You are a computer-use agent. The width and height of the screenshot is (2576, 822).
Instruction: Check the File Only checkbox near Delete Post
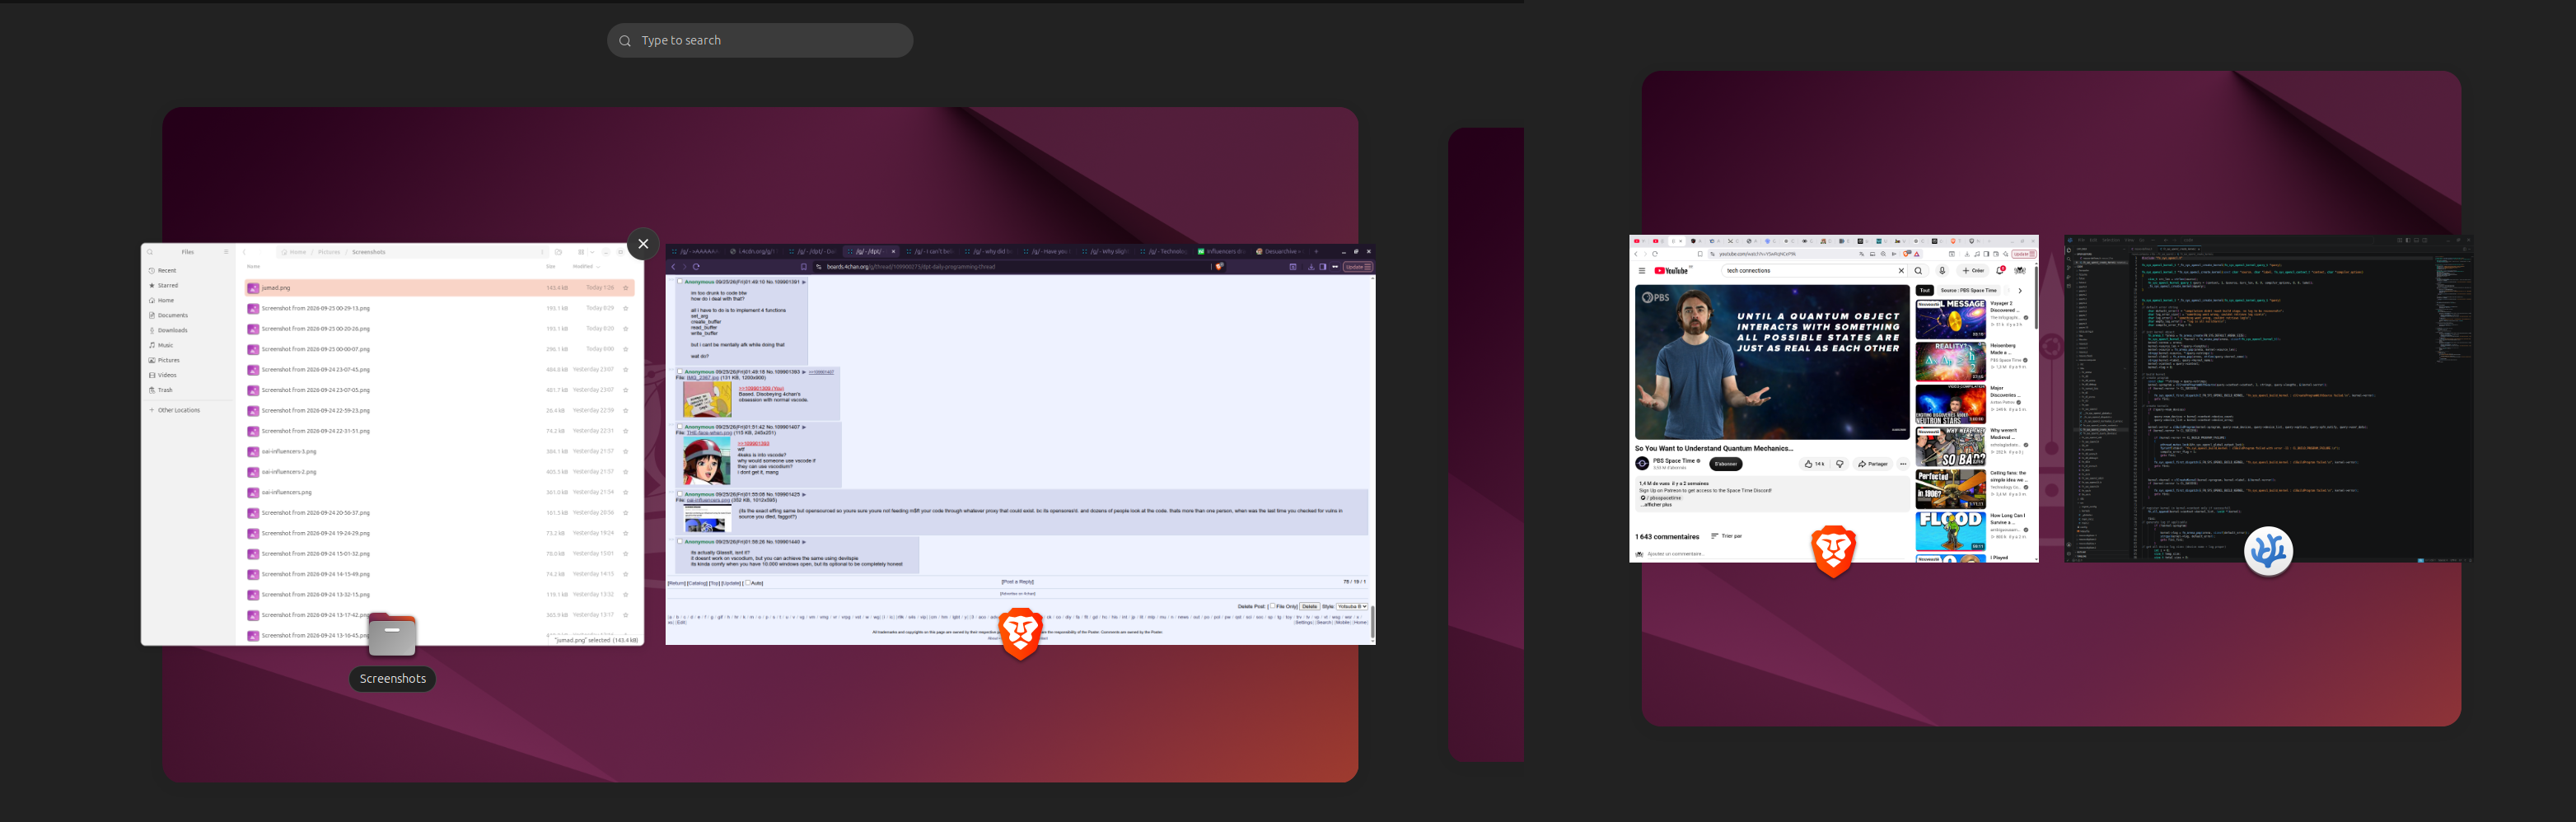tap(1272, 606)
